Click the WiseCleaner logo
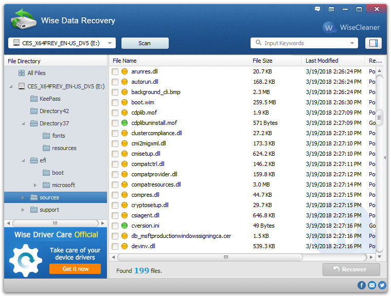This screenshot has height=296, width=391. (x=351, y=27)
